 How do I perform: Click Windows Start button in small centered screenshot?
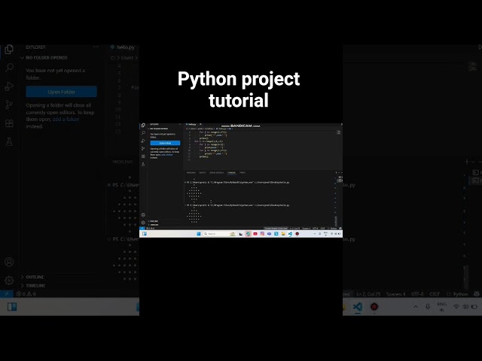tap(199, 234)
